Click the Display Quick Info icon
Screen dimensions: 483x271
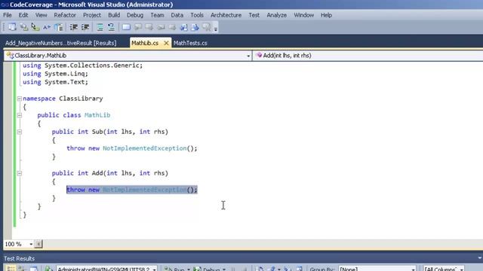[x=35, y=27]
